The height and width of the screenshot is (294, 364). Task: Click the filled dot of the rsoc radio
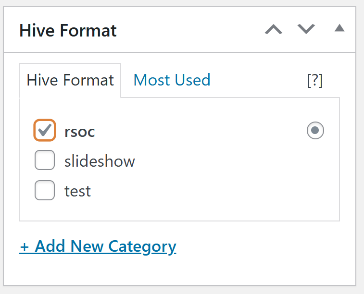[x=315, y=130]
